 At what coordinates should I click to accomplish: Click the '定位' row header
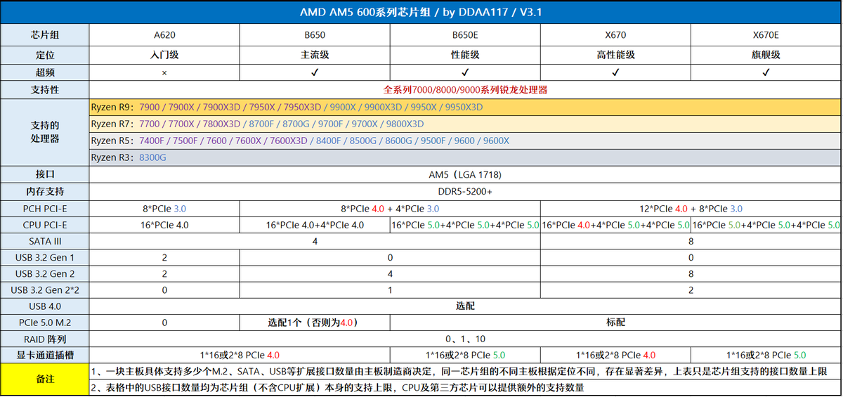click(x=44, y=54)
